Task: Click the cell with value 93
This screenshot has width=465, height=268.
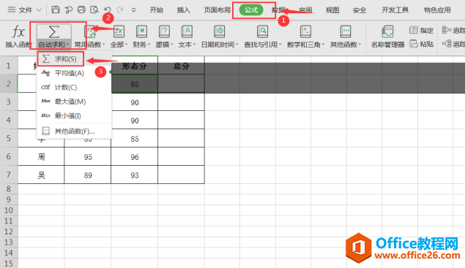Action: tap(135, 175)
